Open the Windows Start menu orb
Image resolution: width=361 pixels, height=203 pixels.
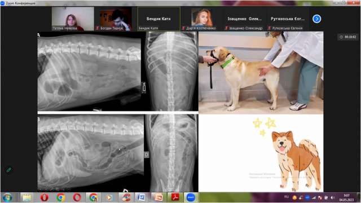pos(7,198)
